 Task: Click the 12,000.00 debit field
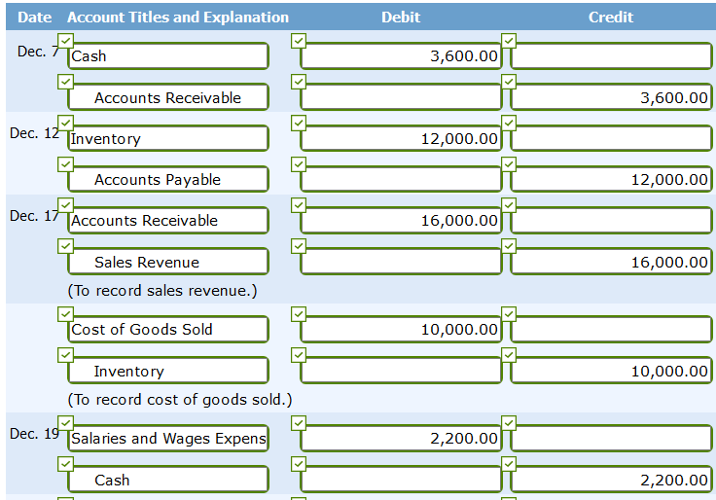point(401,138)
